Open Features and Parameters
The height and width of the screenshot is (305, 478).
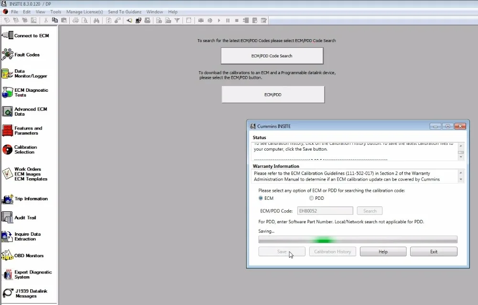(22, 131)
